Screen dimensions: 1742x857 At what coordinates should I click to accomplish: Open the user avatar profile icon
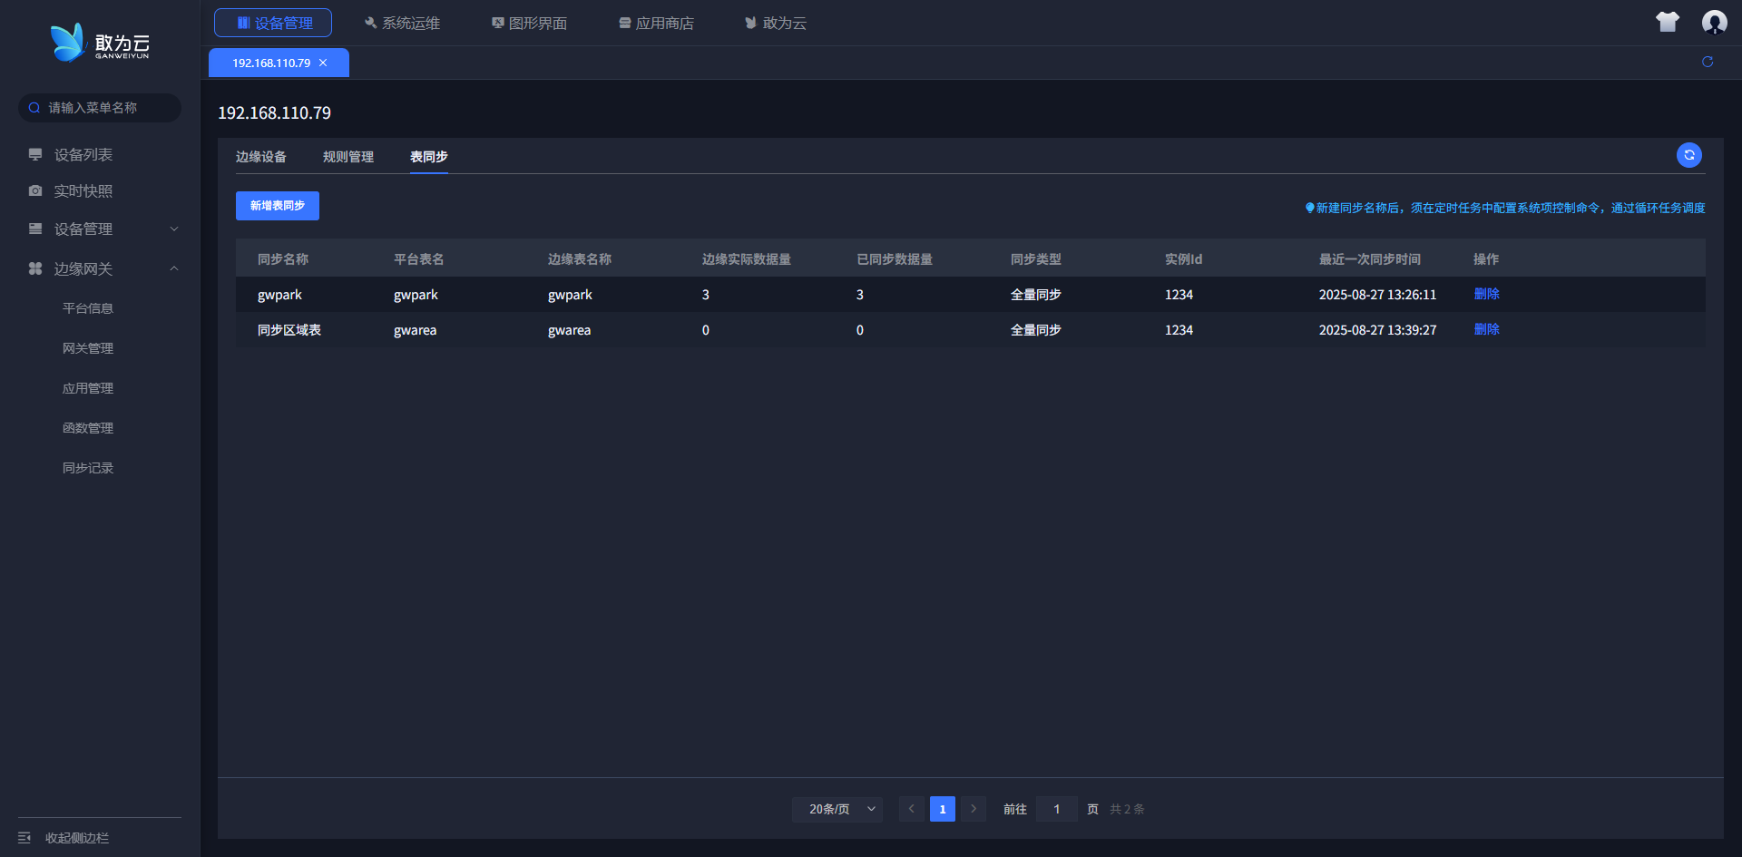(x=1714, y=23)
